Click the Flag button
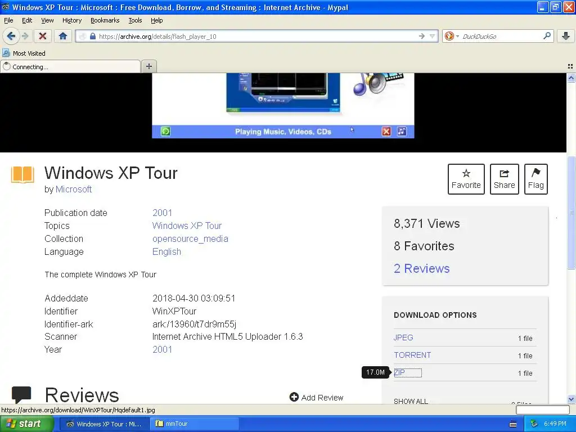The height and width of the screenshot is (432, 576). [536, 179]
